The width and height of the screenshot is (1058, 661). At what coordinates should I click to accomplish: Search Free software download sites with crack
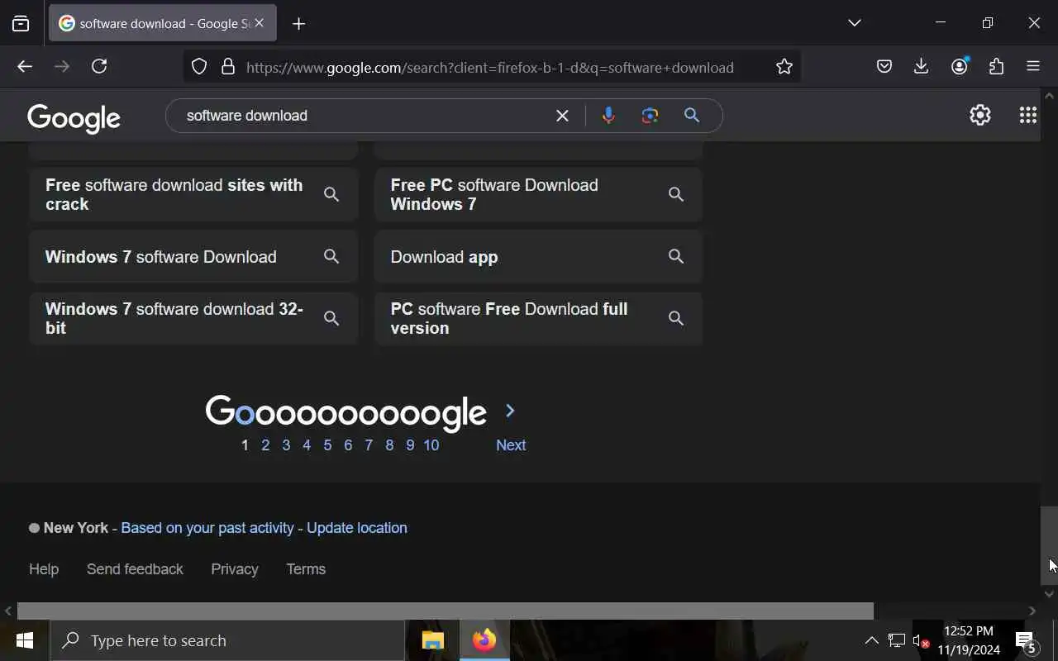pos(193,194)
